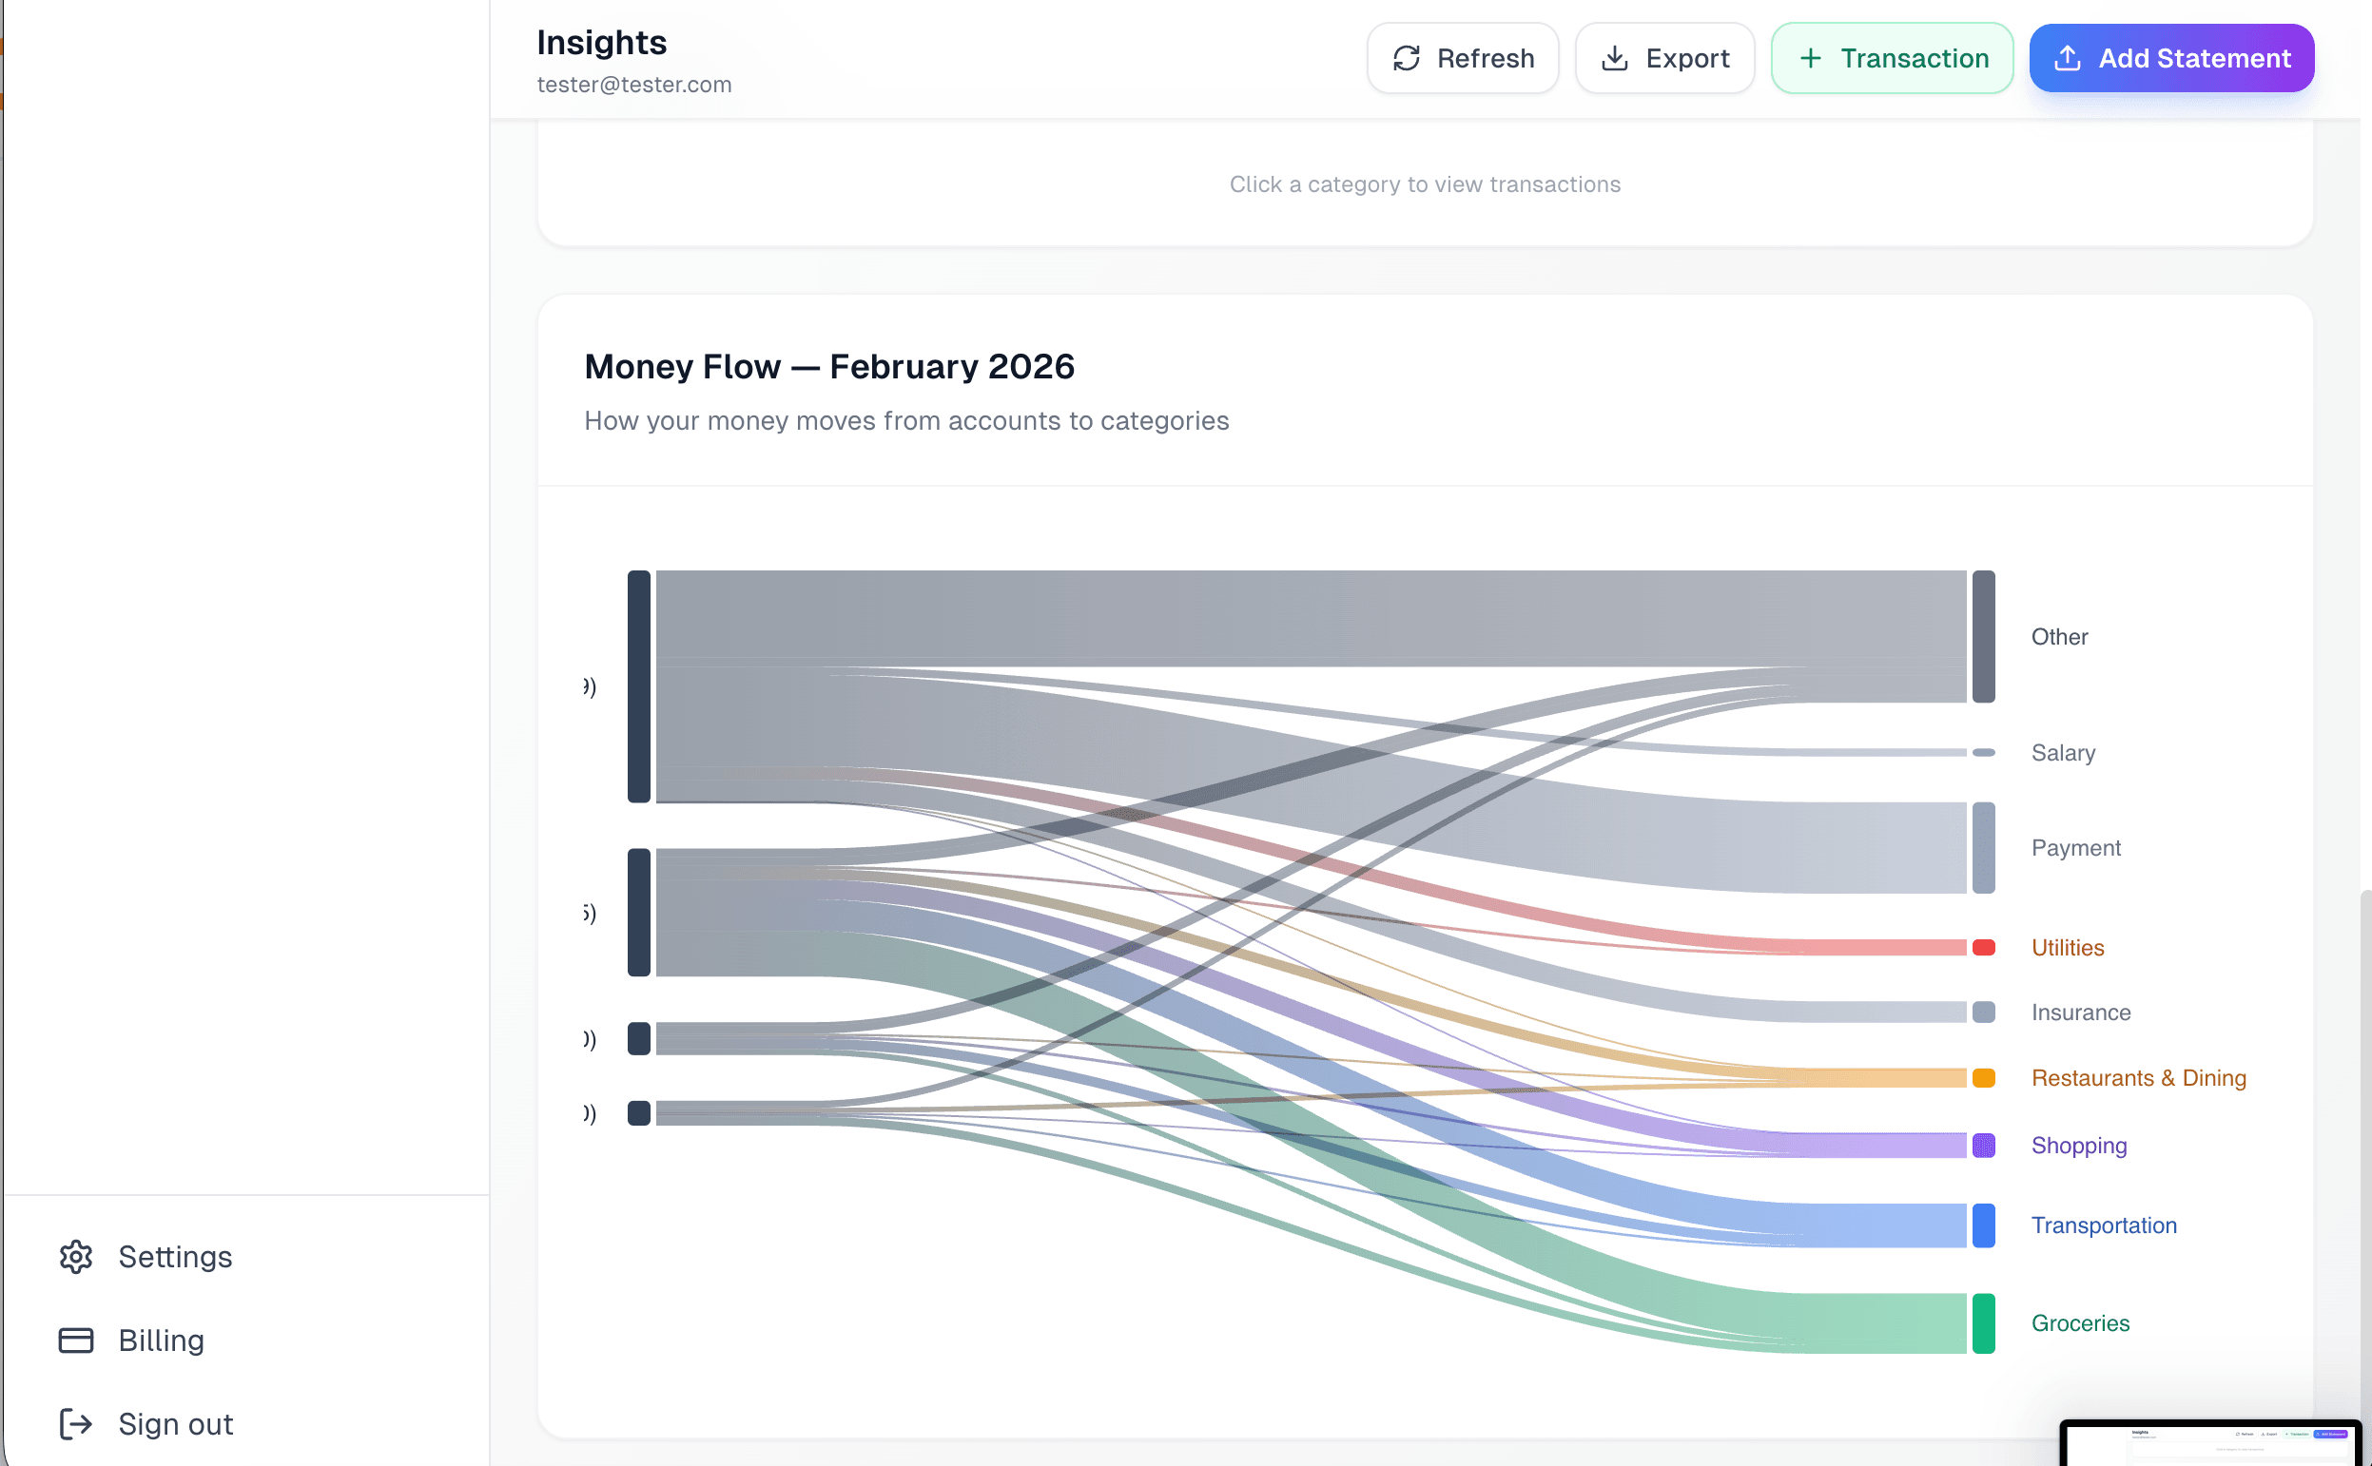Click the plus icon for Transaction
2372x1466 pixels.
(1810, 58)
